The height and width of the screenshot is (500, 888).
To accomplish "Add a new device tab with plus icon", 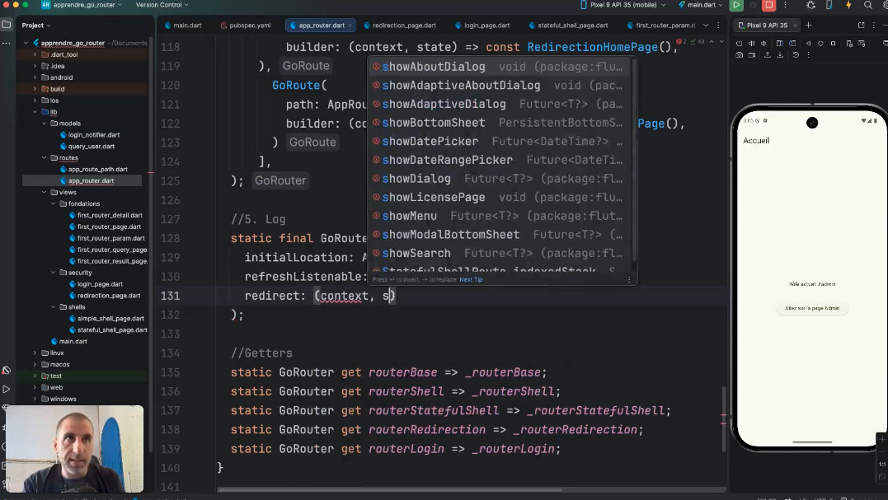I will (808, 26).
